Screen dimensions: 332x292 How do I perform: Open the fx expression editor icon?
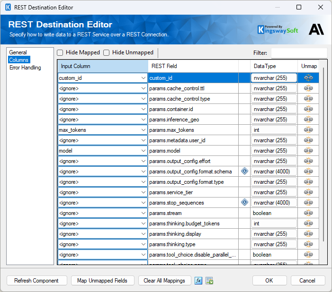pyautogui.click(x=198, y=281)
